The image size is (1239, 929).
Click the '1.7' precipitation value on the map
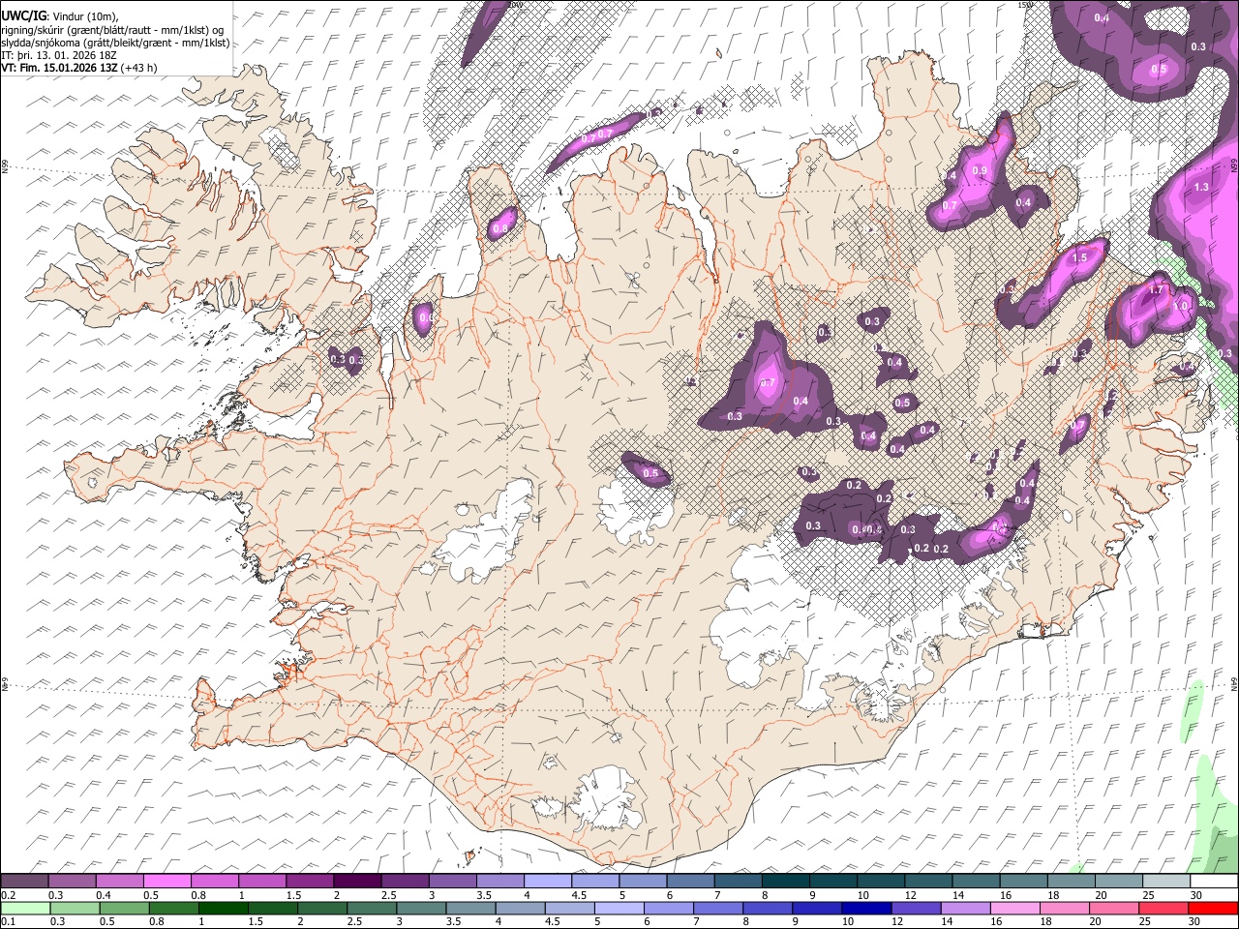click(1155, 289)
